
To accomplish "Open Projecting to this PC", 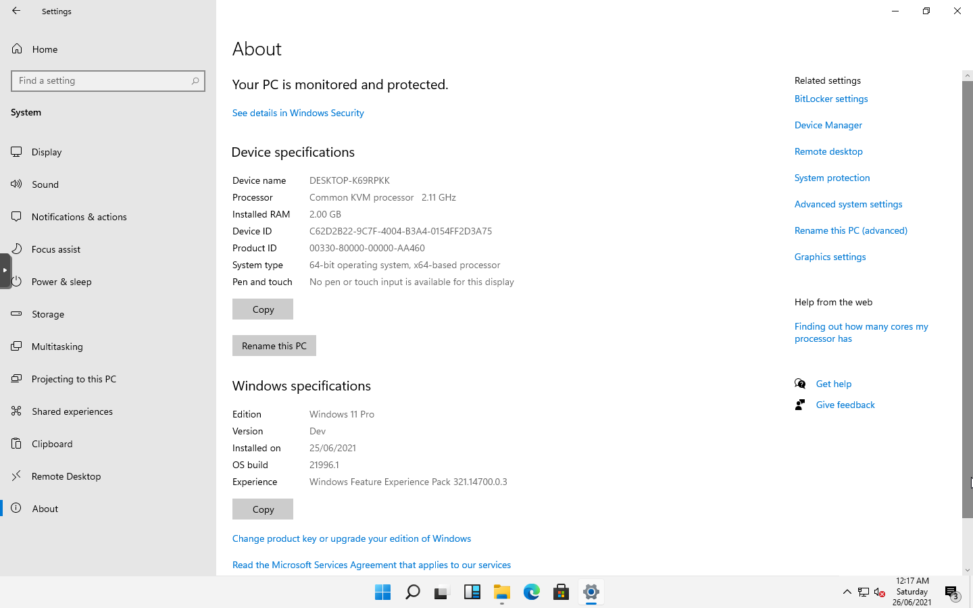I will point(108,379).
